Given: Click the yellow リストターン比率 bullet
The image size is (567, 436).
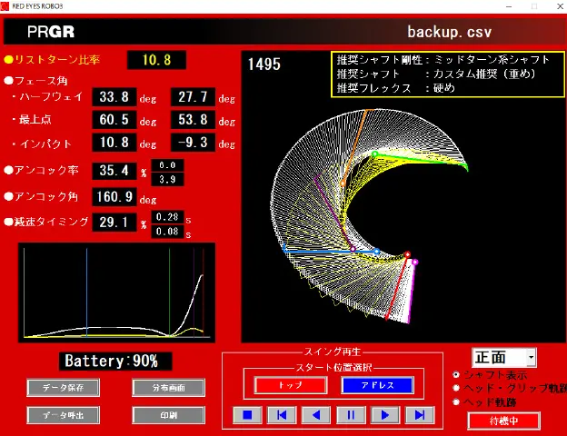Looking at the screenshot, I should [x=9, y=60].
